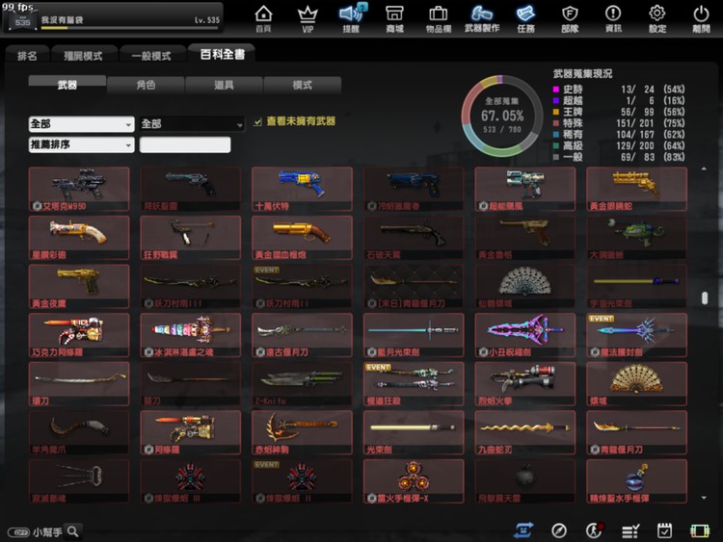723x542 pixels.
Task: Click the compass icon in bottom bar
Action: tap(559, 530)
